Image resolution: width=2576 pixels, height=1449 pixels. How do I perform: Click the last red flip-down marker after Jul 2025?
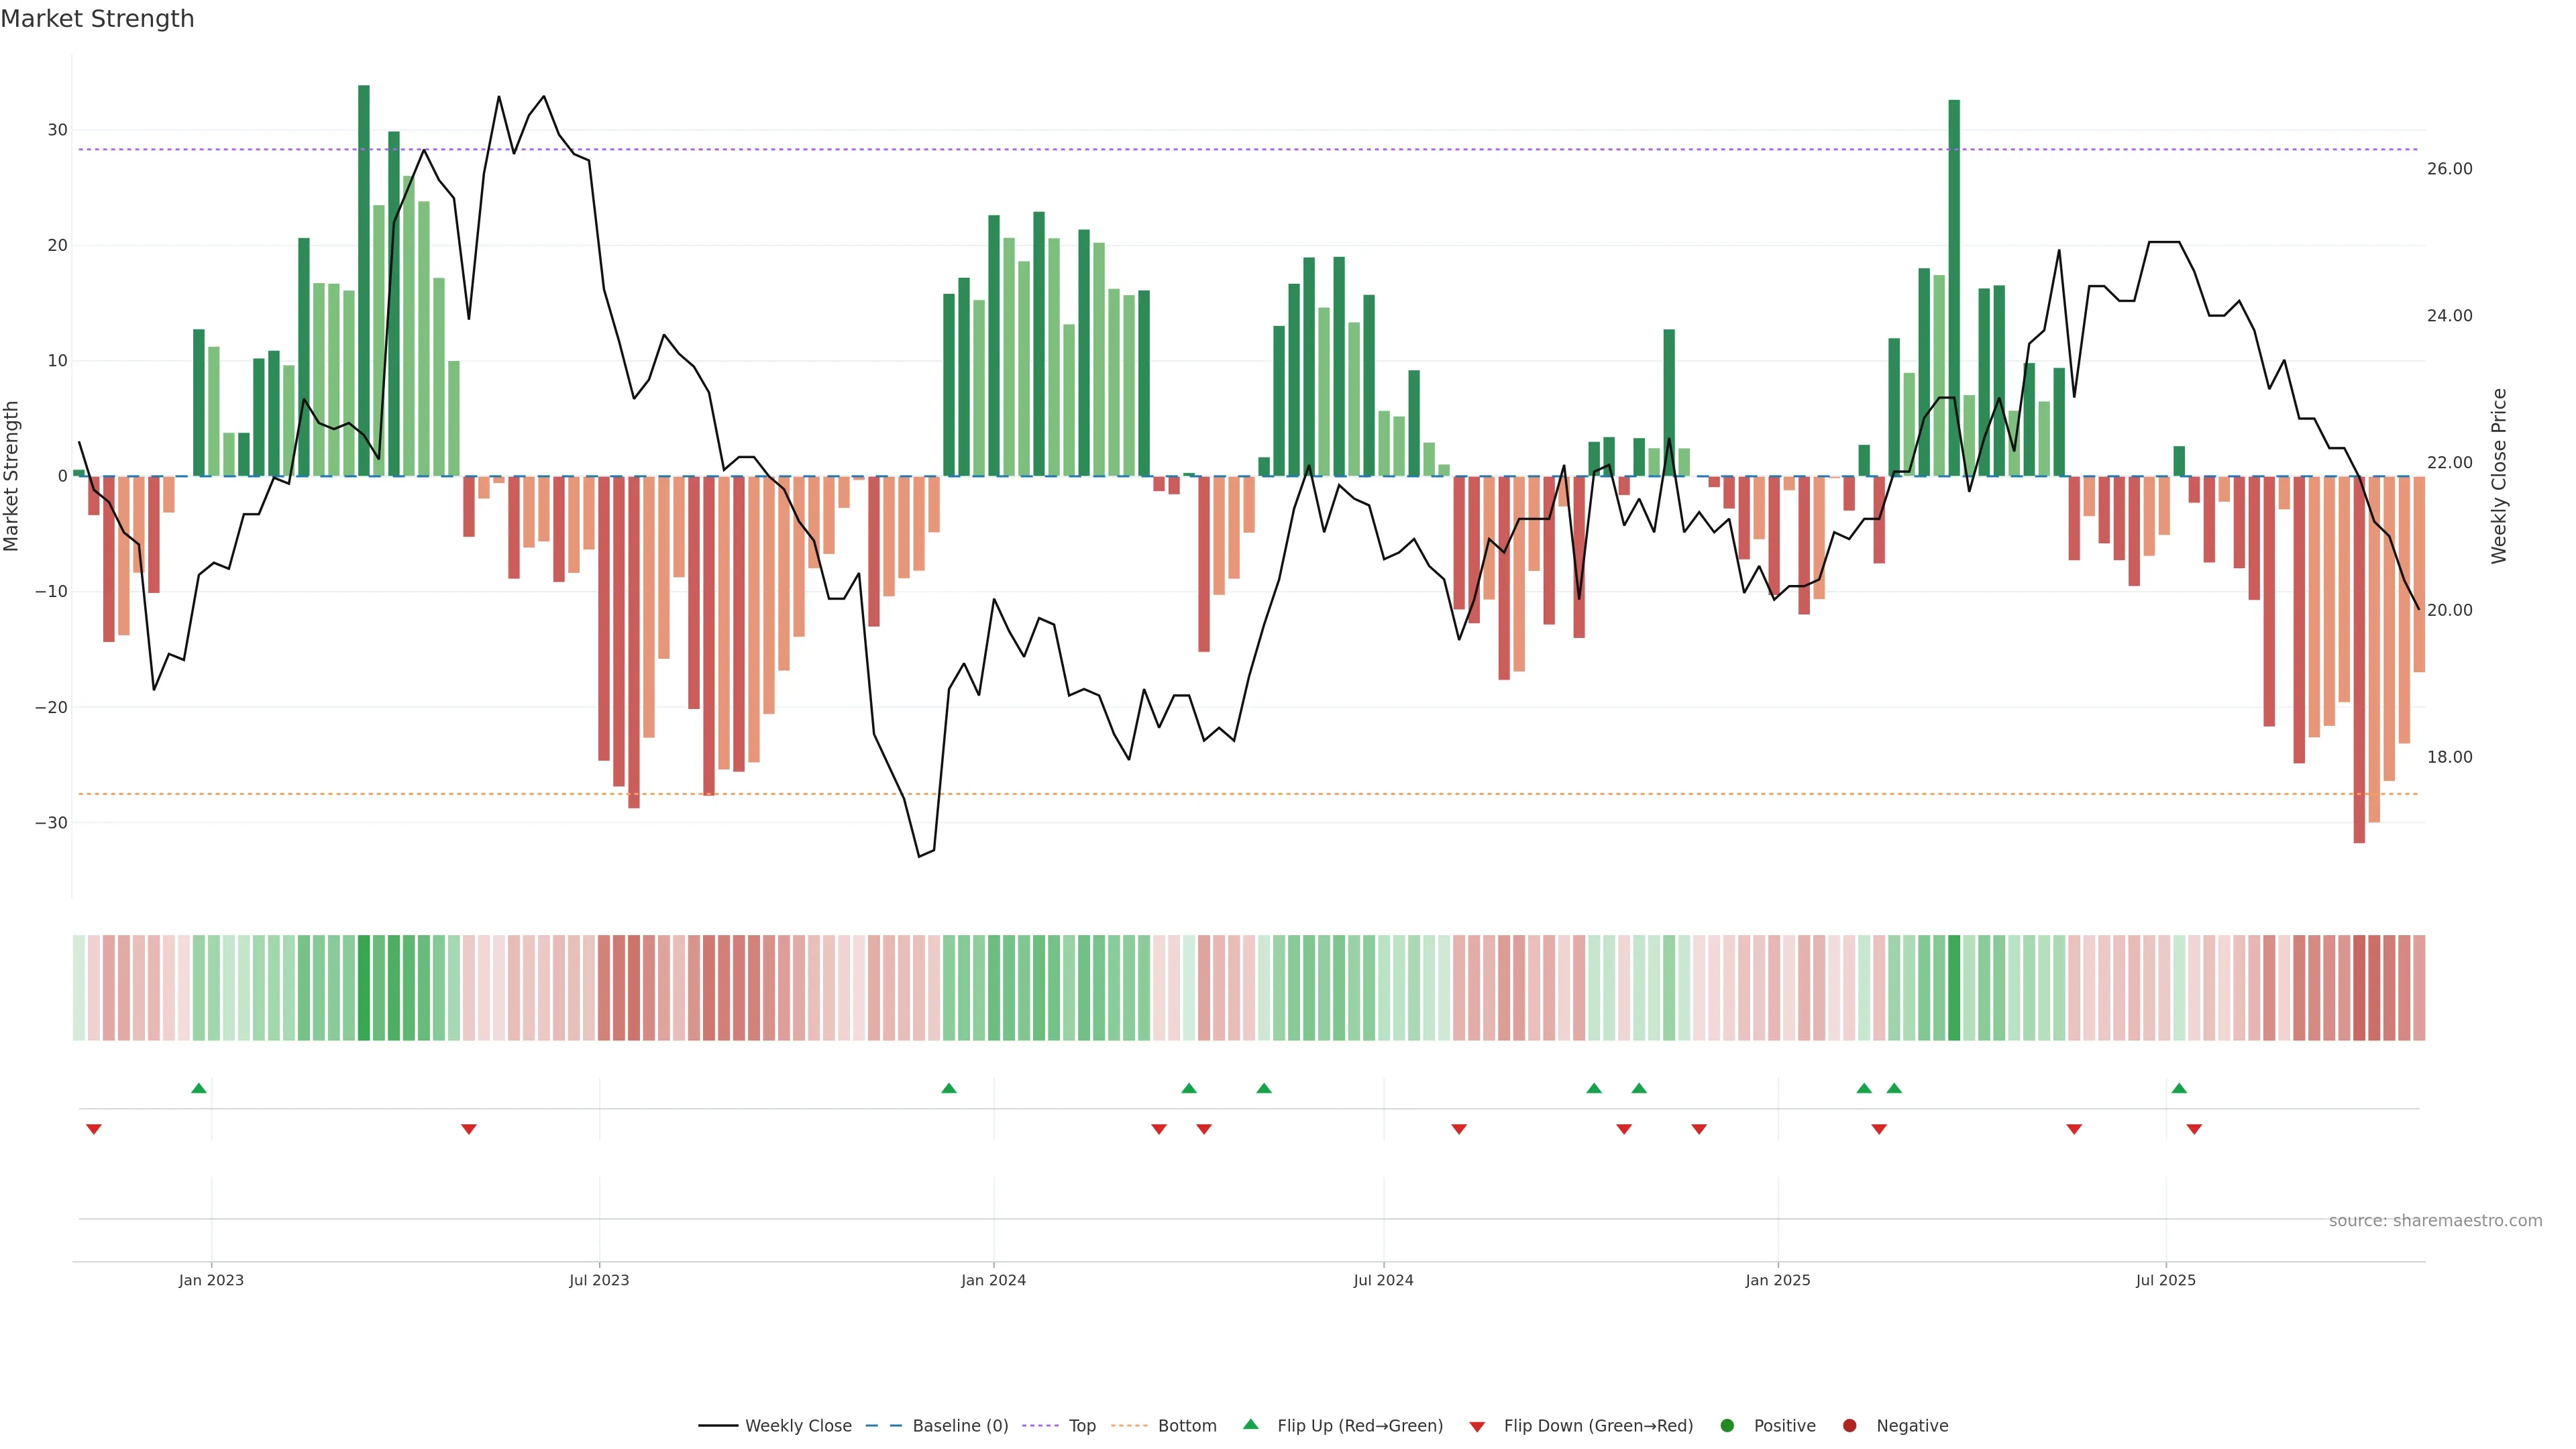[x=2194, y=1129]
